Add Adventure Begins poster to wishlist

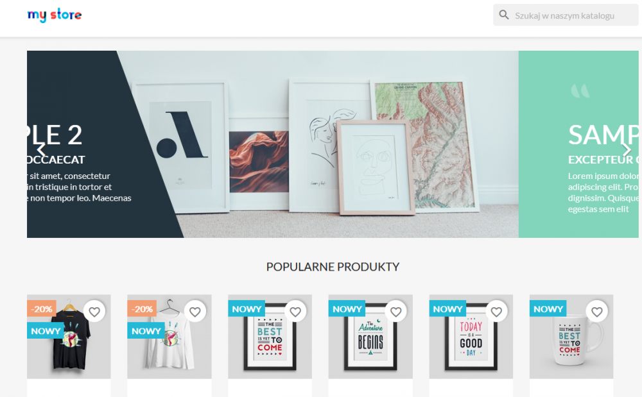(396, 312)
